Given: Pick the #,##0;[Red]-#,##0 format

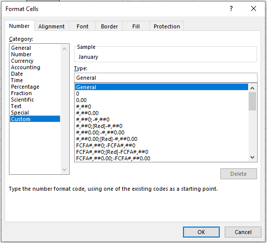Looking at the screenshot, I should (x=99, y=126).
